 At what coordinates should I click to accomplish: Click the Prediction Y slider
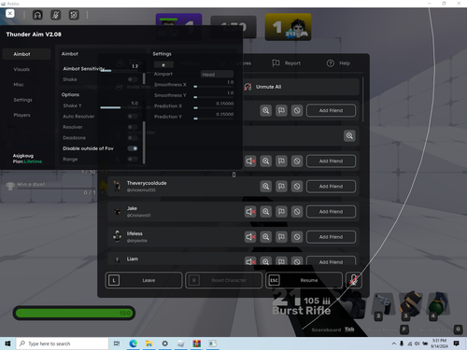[x=213, y=119]
